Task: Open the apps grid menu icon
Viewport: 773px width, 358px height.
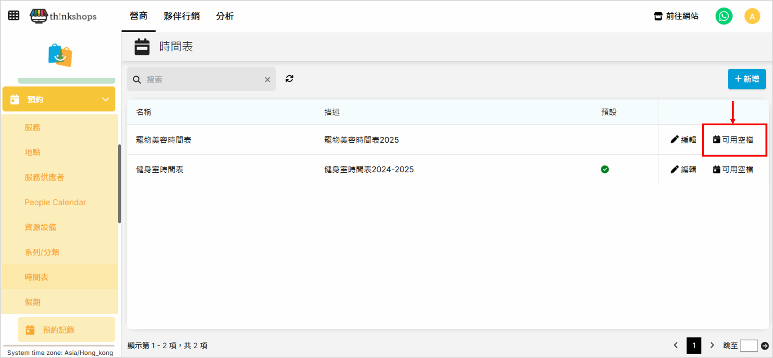Action: pos(14,15)
